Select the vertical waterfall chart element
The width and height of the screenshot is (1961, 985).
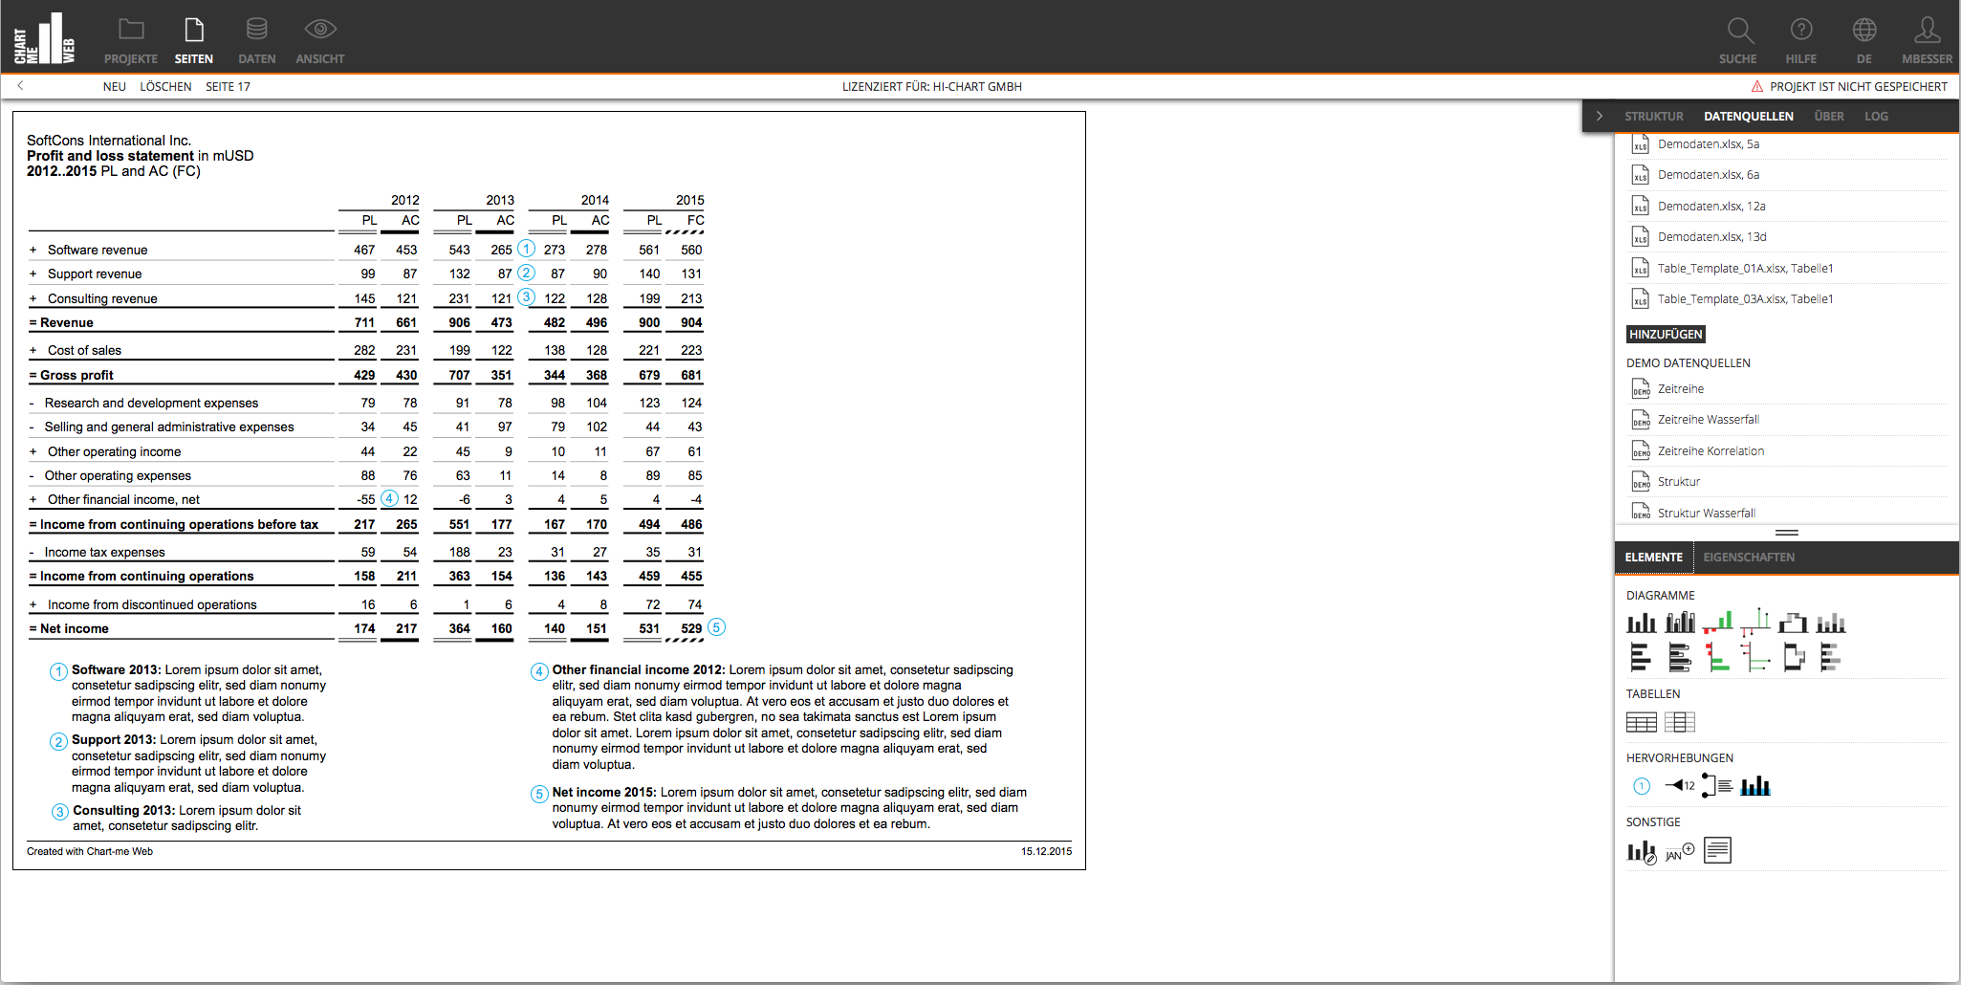coord(1793,623)
